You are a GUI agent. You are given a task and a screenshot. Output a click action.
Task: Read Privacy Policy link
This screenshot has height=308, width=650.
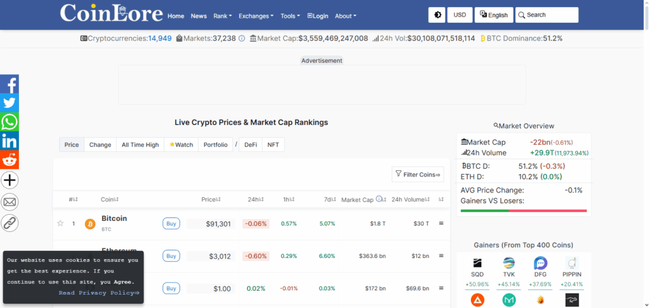(x=98, y=293)
